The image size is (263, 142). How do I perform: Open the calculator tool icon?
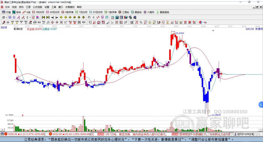point(117,17)
